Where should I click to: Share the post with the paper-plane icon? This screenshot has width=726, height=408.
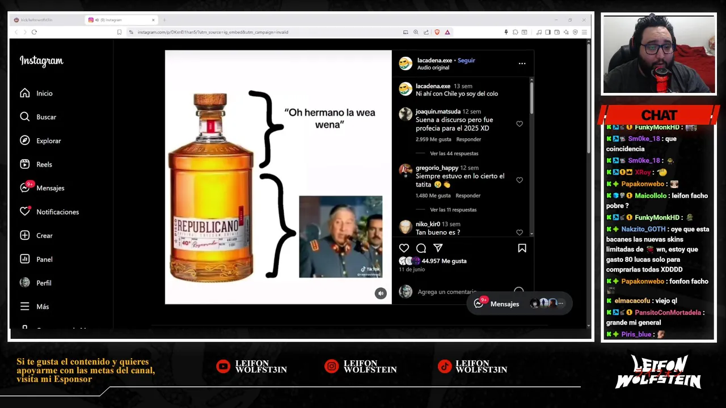click(x=438, y=248)
